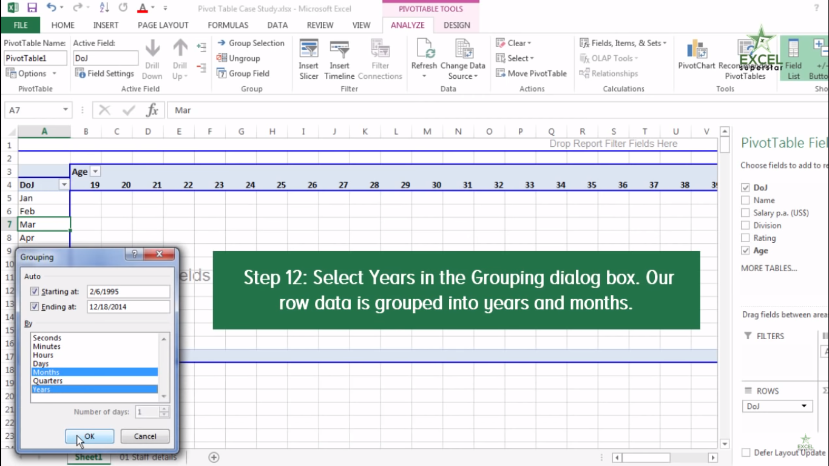
Task: Click OK in the Grouping dialog
Action: pyautogui.click(x=89, y=436)
